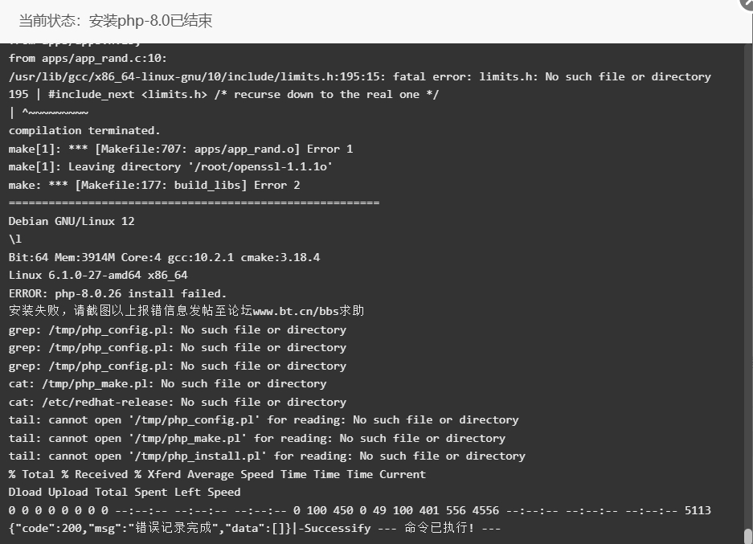The width and height of the screenshot is (753, 544).
Task: Click the cat /etc/redhat-release error line
Action: click(x=178, y=402)
